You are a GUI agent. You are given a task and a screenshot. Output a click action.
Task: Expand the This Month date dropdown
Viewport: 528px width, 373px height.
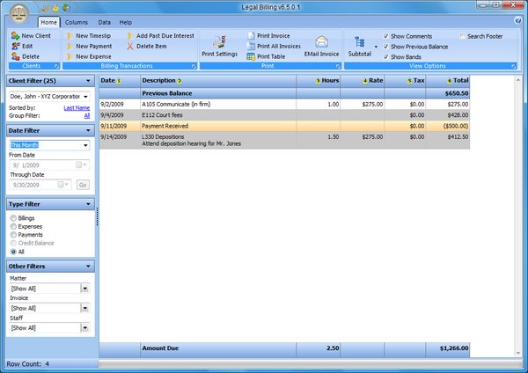tap(86, 145)
